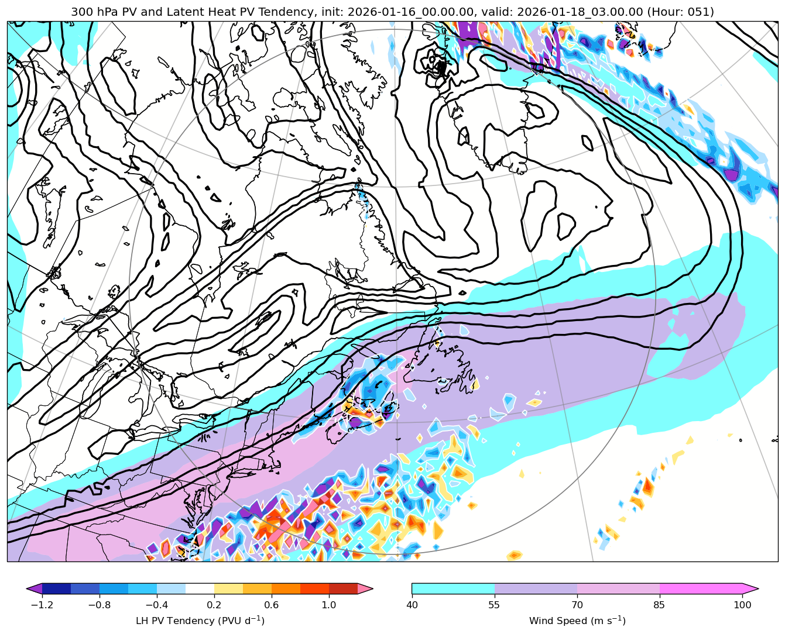Click the 0.6 tick label on colorbar

(271, 605)
